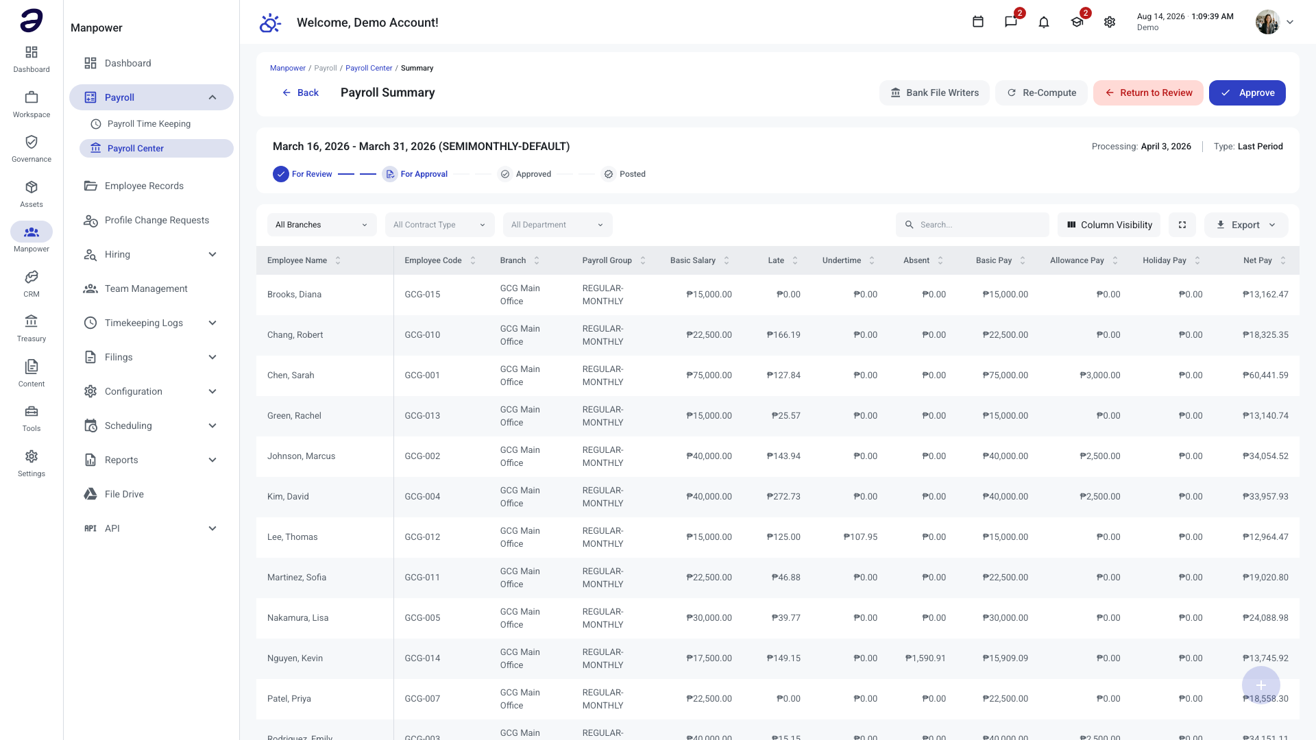Image resolution: width=1316 pixels, height=740 pixels.
Task: Go to Dashboard in left rail
Action: click(32, 60)
